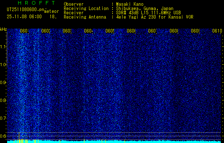Click the count value 18
Viewport: 224px width, 143px height.
(x=53, y=17)
